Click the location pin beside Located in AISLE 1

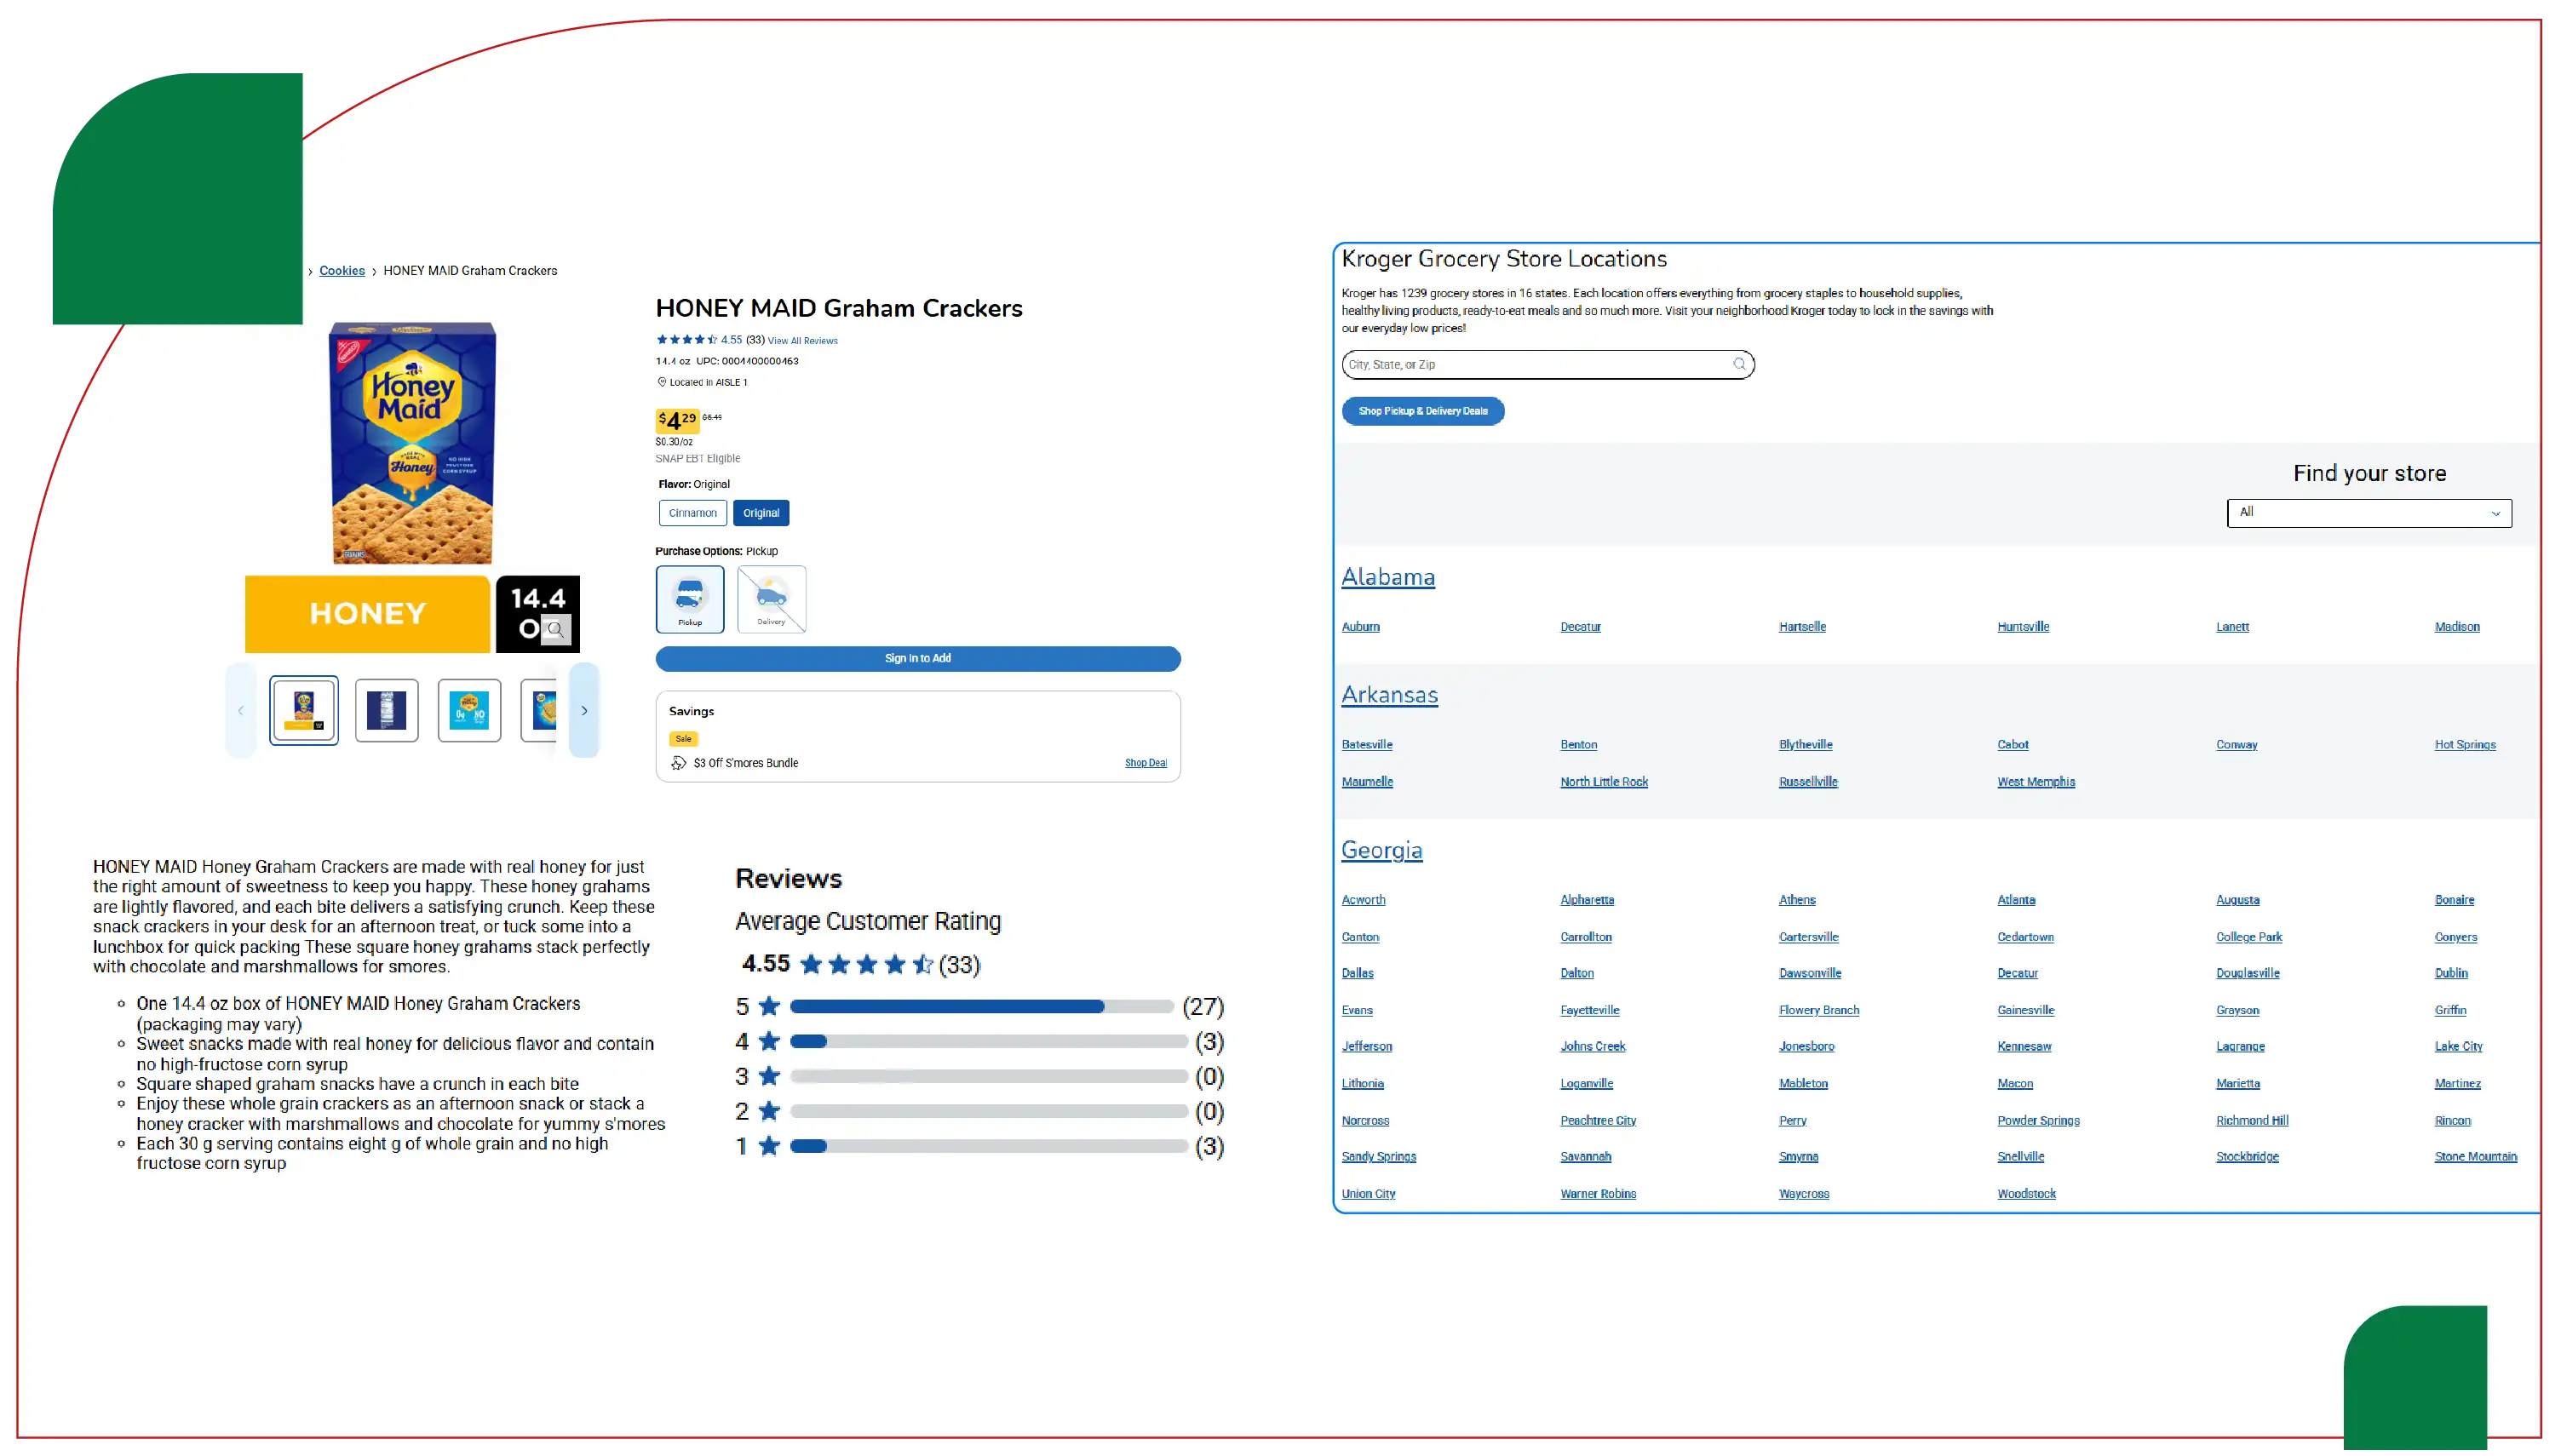tap(661, 382)
